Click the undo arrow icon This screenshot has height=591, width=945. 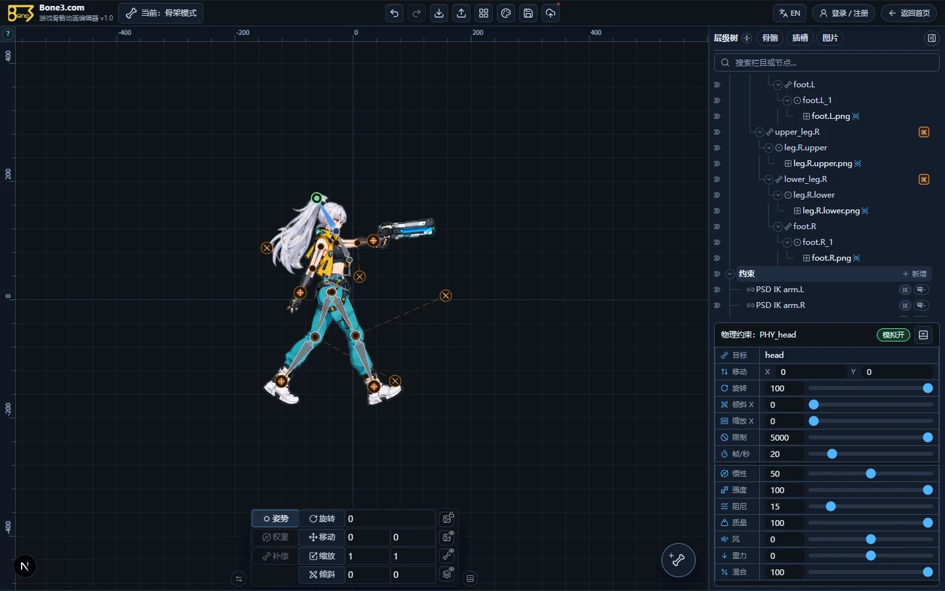pos(394,13)
